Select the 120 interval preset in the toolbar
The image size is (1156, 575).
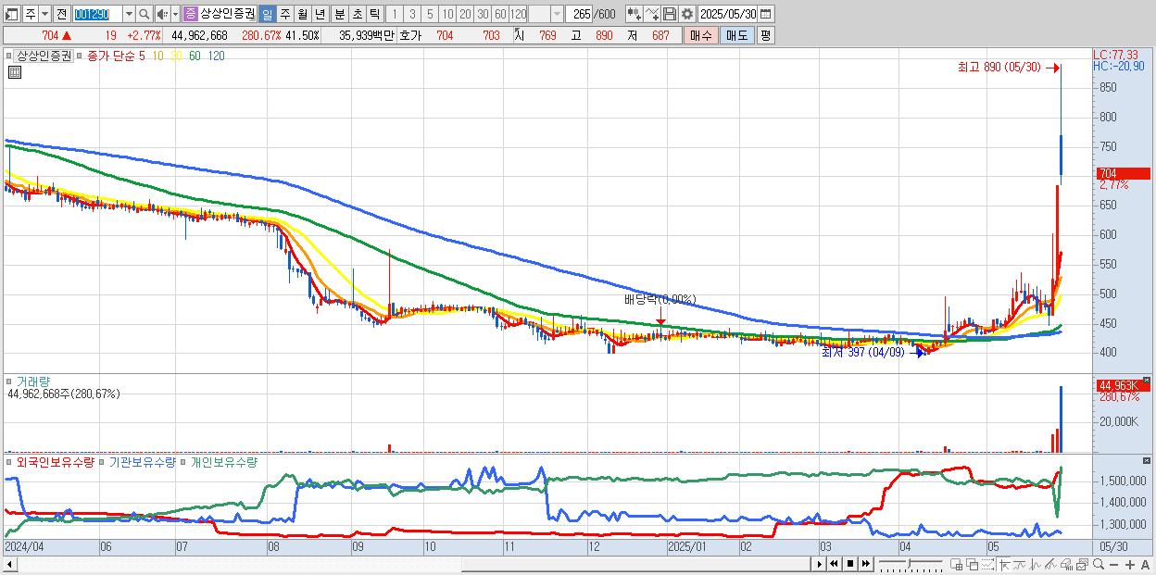point(519,14)
